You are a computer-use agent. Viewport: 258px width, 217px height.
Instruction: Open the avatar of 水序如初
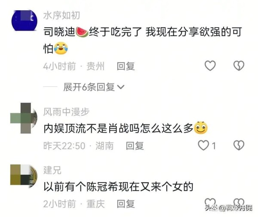(x=24, y=21)
